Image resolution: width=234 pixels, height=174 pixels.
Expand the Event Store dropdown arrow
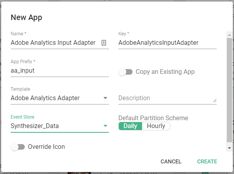tap(105, 126)
